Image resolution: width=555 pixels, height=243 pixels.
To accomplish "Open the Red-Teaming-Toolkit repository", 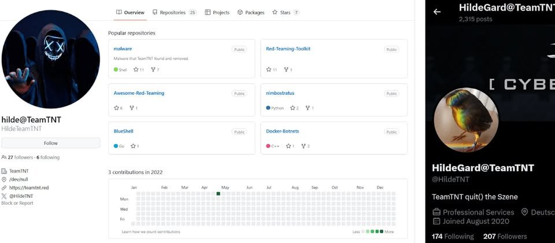I will click(x=288, y=49).
